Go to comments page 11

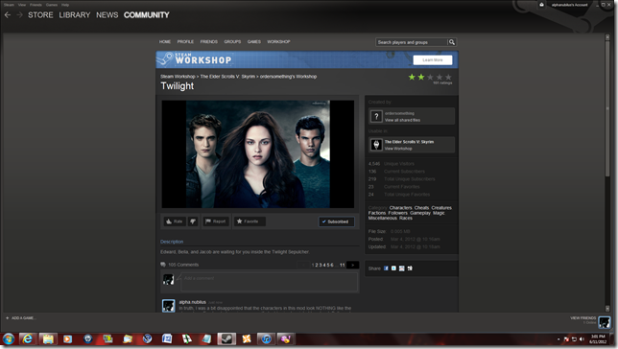pyautogui.click(x=342, y=265)
